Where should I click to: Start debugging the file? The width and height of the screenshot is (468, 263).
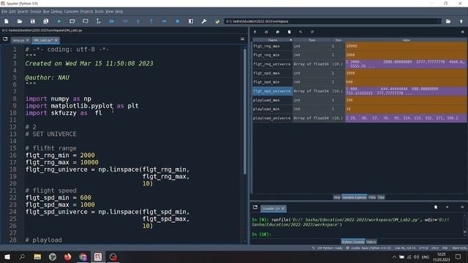pyautogui.click(x=112, y=21)
